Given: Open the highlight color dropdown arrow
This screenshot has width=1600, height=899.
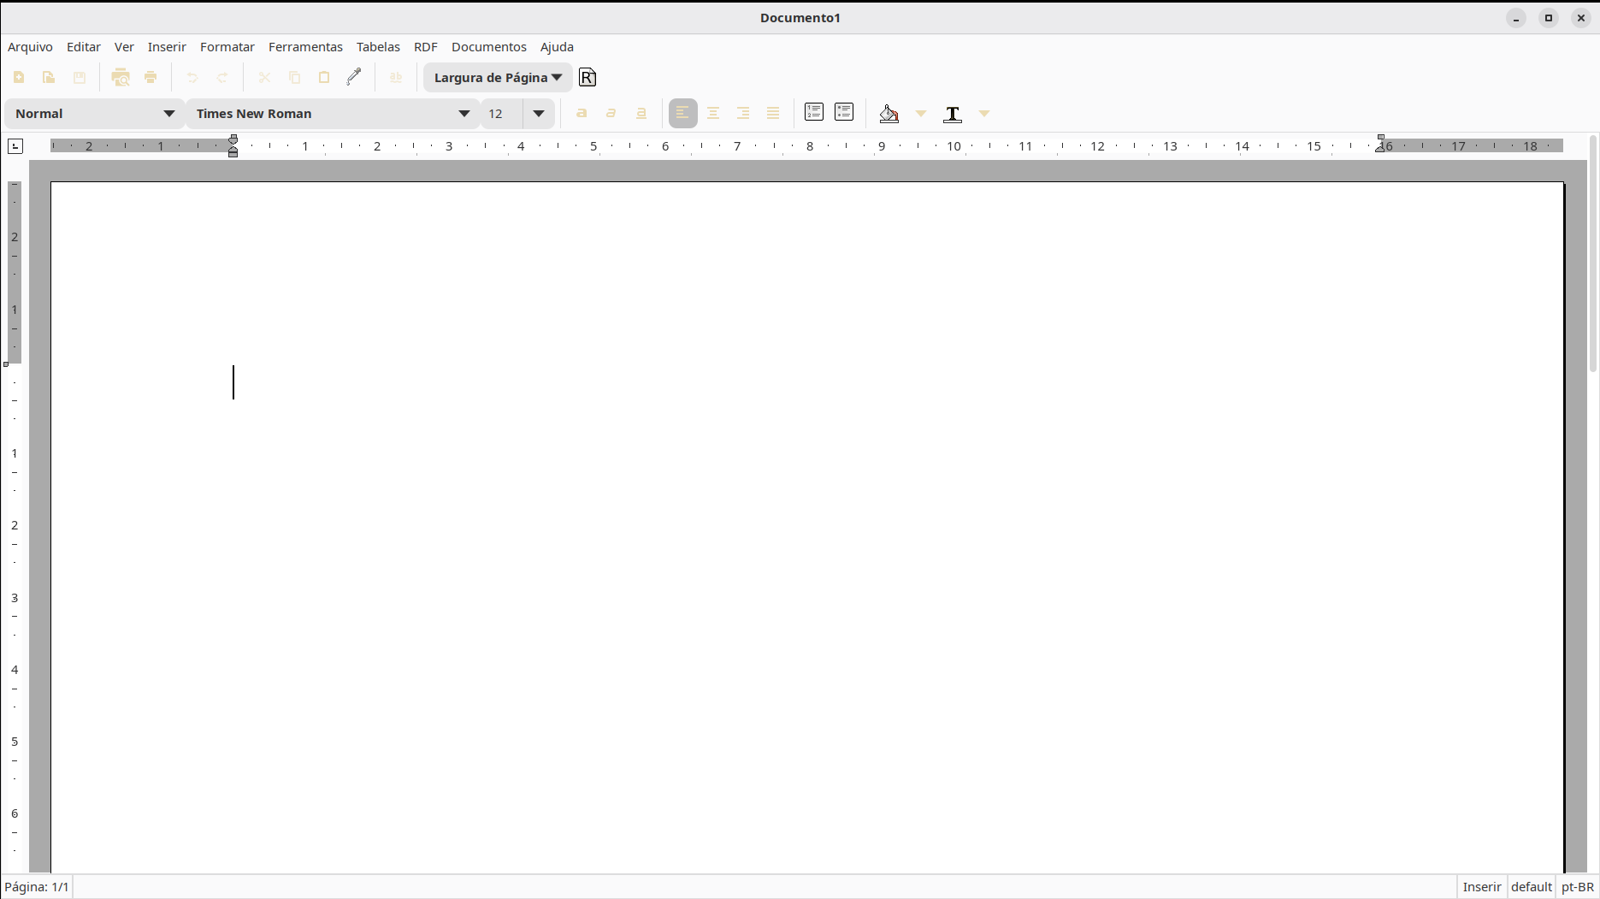Looking at the screenshot, I should coord(921,113).
